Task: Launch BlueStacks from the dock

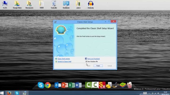Action: (122, 85)
